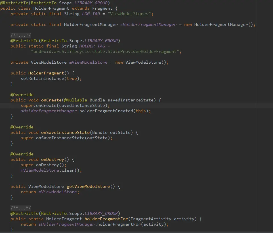Click the onCreate method name in its signature
The width and height of the screenshot is (273, 233).
coord(51,100)
